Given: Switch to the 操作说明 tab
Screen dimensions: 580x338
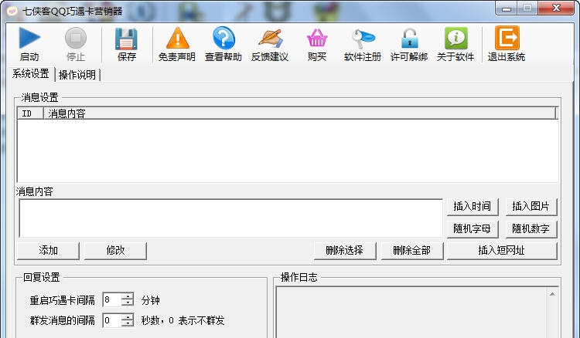Looking at the screenshot, I should [77, 75].
